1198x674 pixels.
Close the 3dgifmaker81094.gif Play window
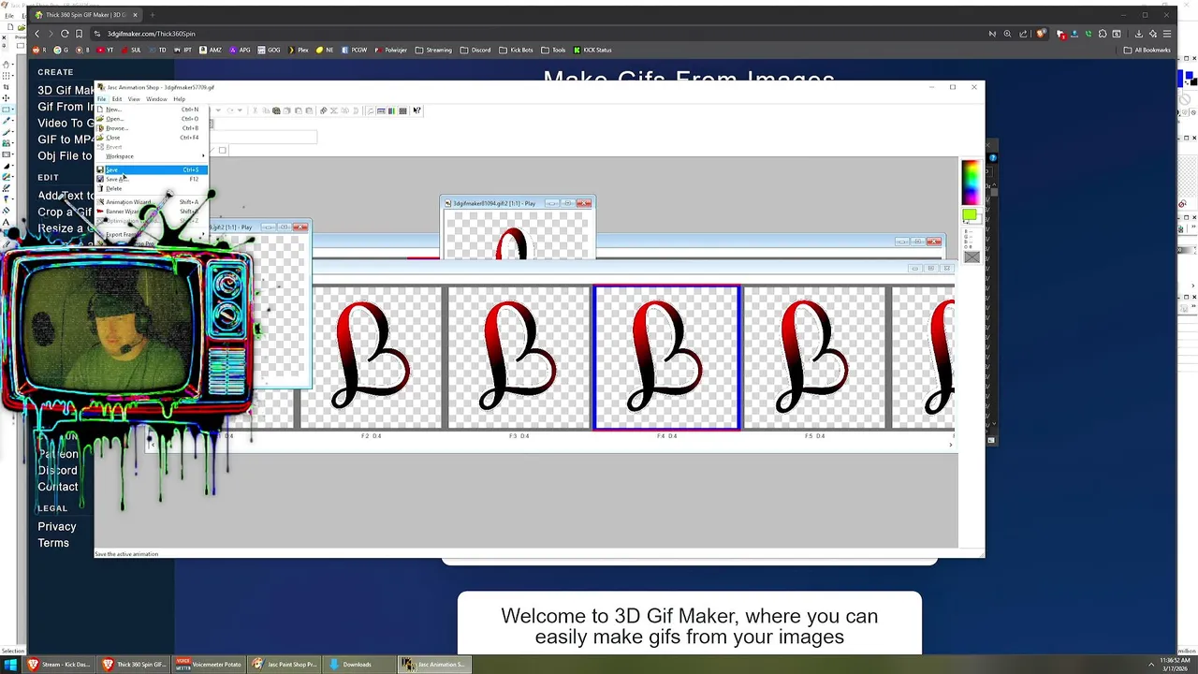(584, 203)
